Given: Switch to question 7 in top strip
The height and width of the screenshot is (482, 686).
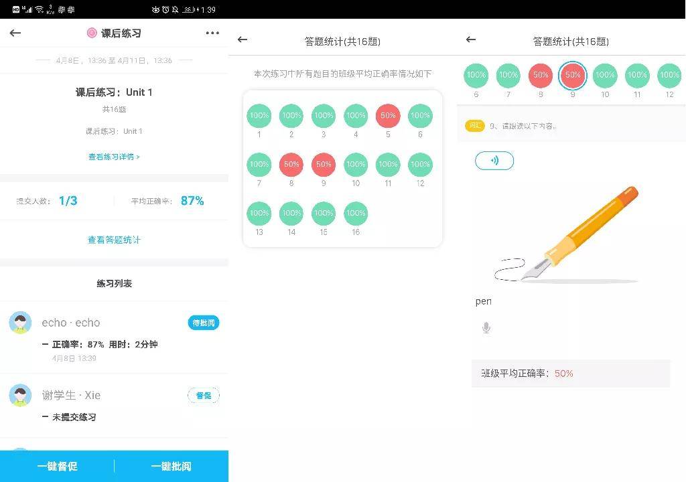Looking at the screenshot, I should click(508, 75).
